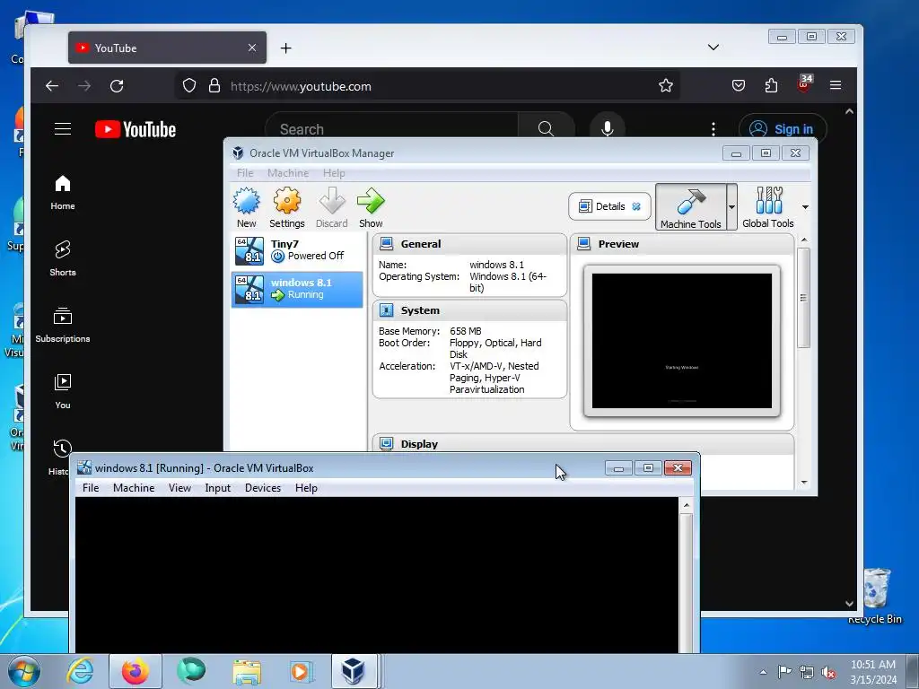The width and height of the screenshot is (919, 689).
Task: Open Devices menu in the VM window
Action: pos(263,488)
